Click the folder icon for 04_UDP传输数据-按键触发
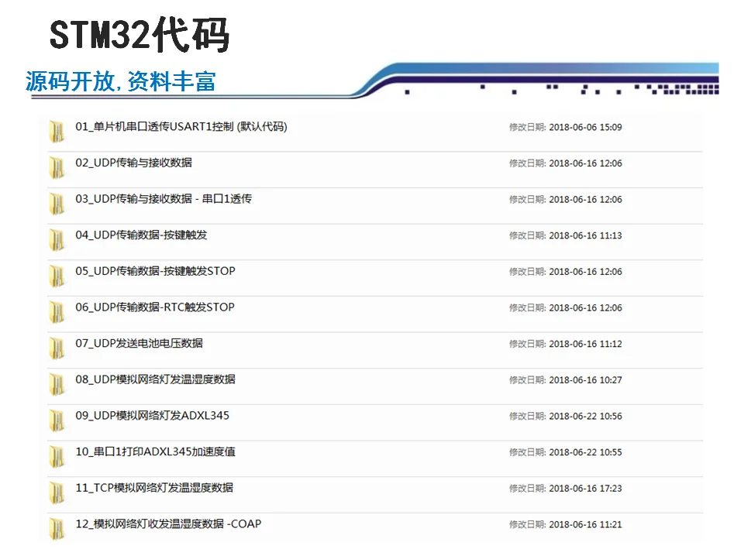The height and width of the screenshot is (556, 741). coord(57,239)
